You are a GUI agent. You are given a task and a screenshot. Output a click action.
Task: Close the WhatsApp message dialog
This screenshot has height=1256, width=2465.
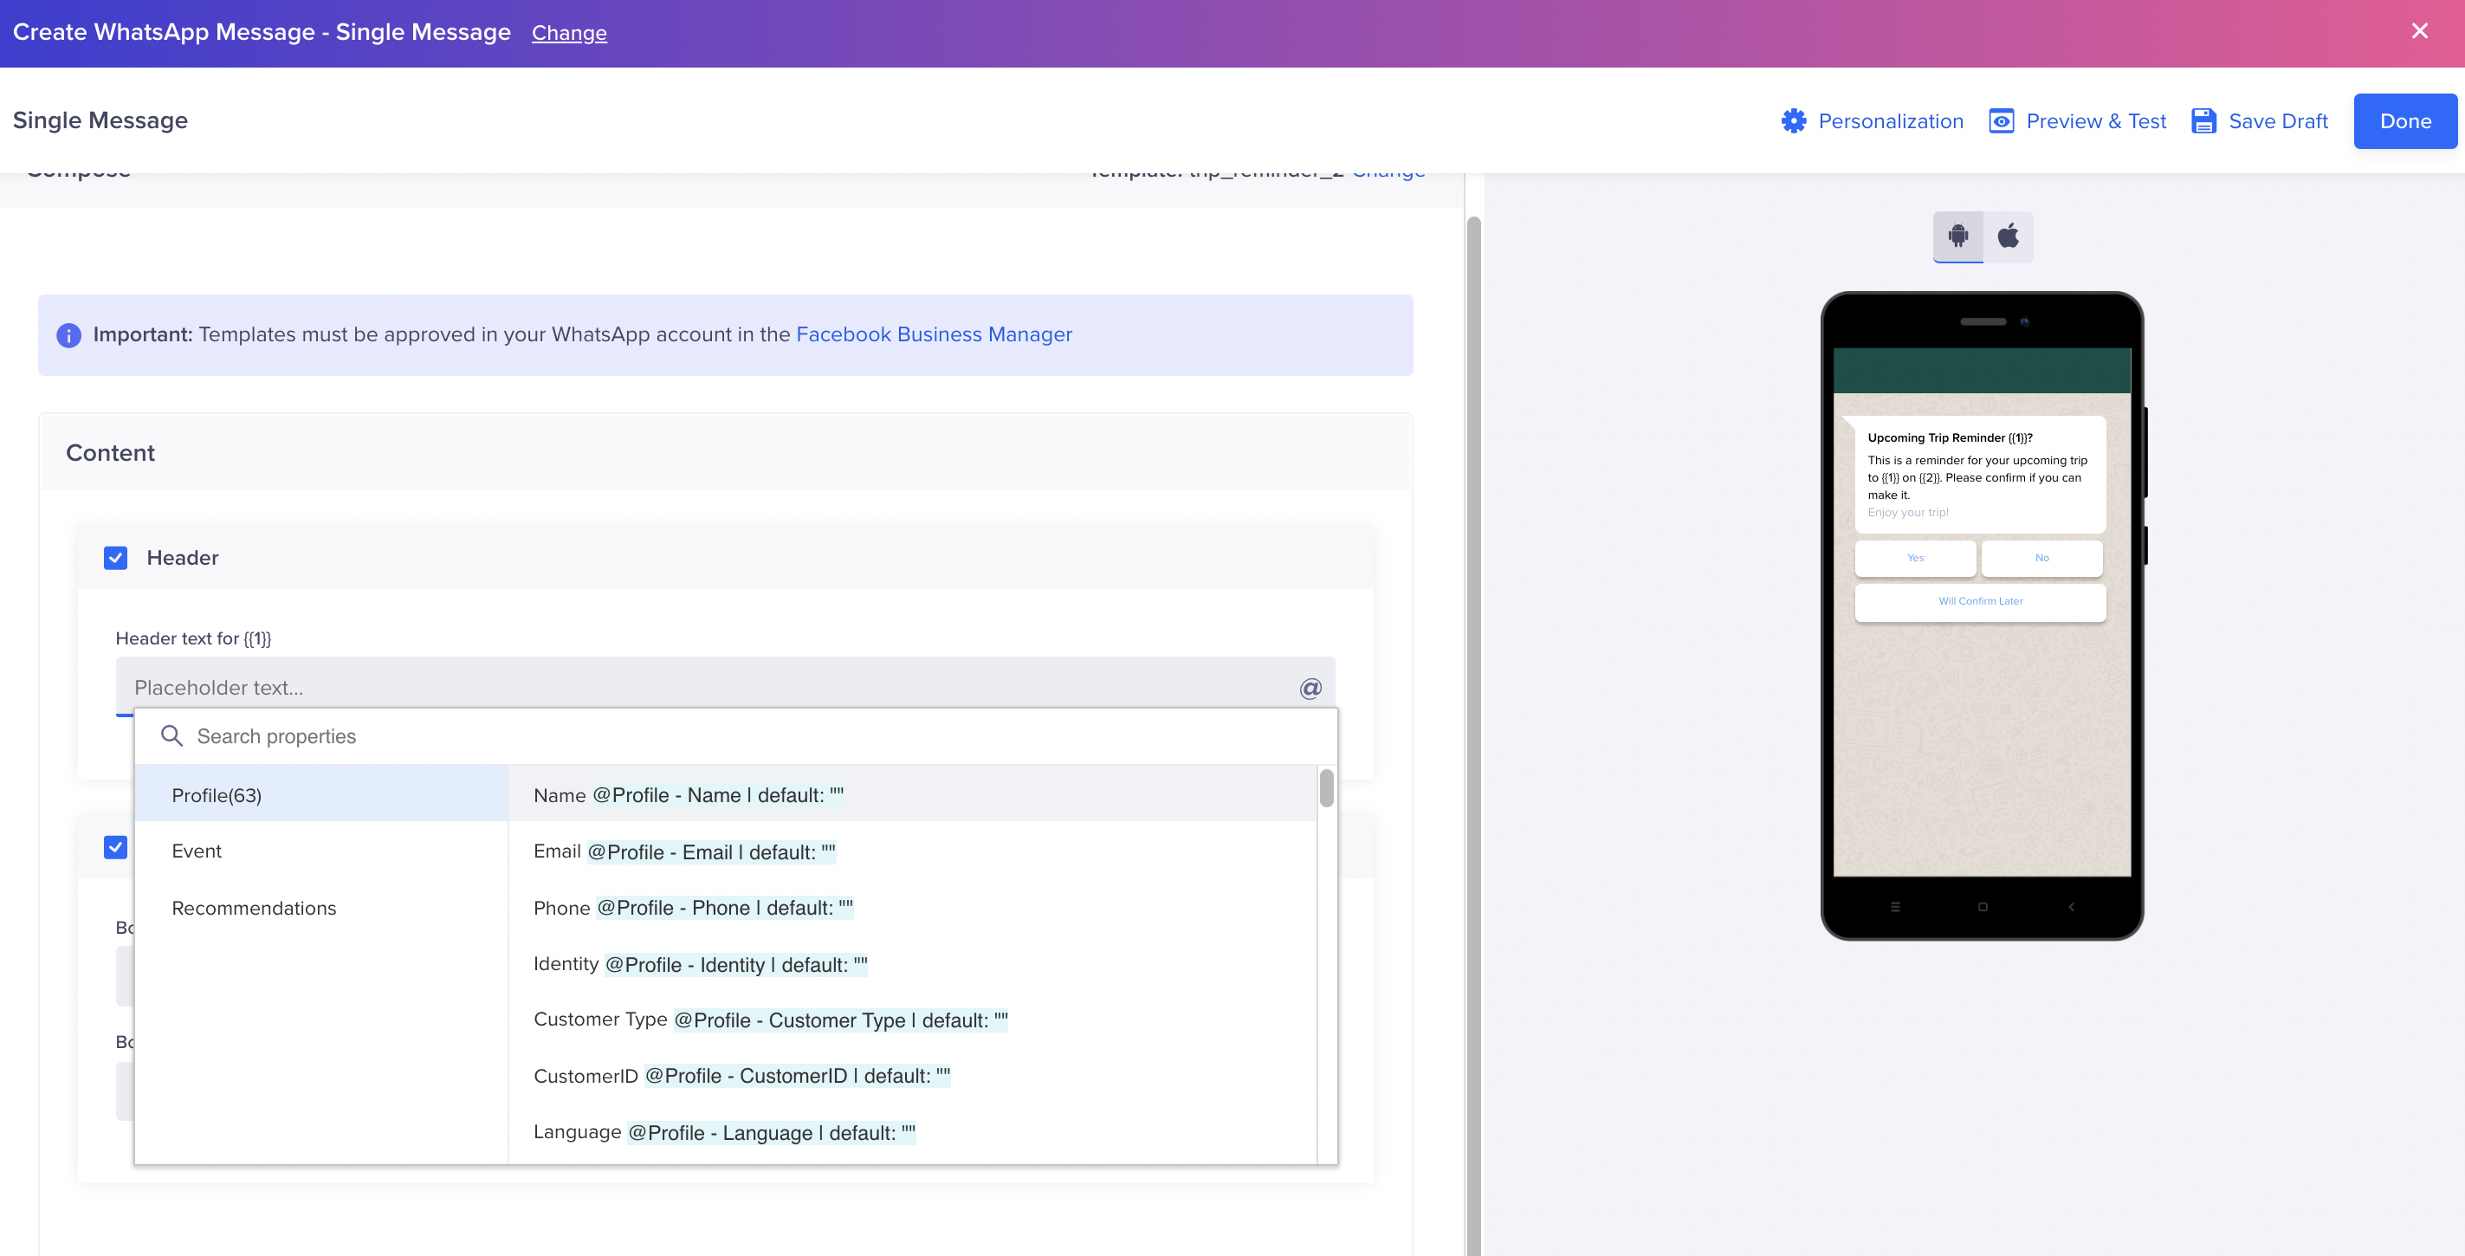2419,31
